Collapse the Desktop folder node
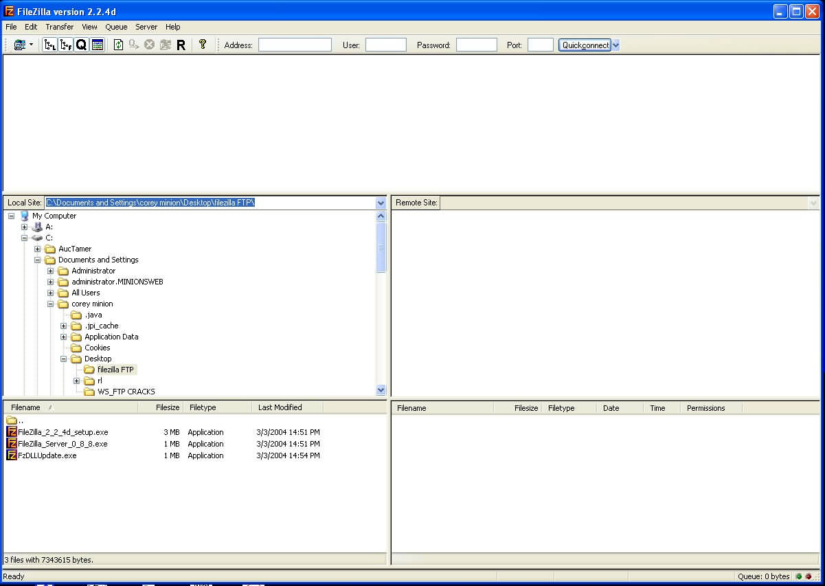 64,359
